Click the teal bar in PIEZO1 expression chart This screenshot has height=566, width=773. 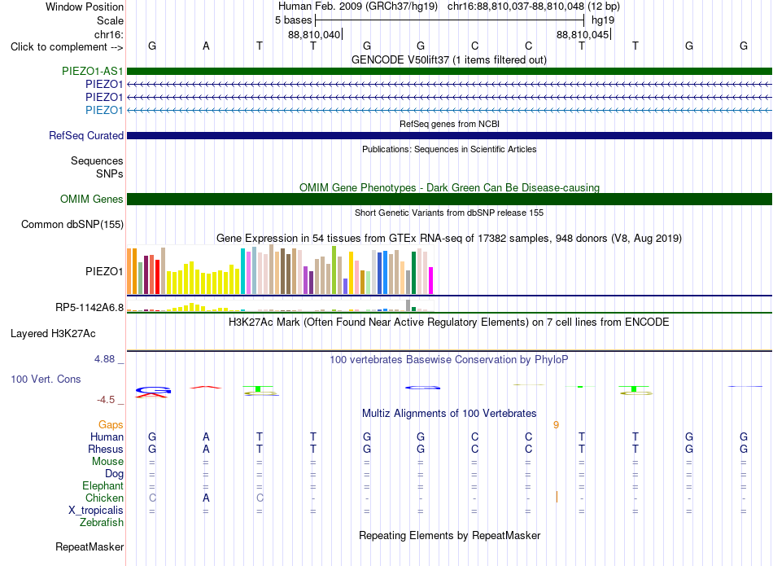click(242, 271)
